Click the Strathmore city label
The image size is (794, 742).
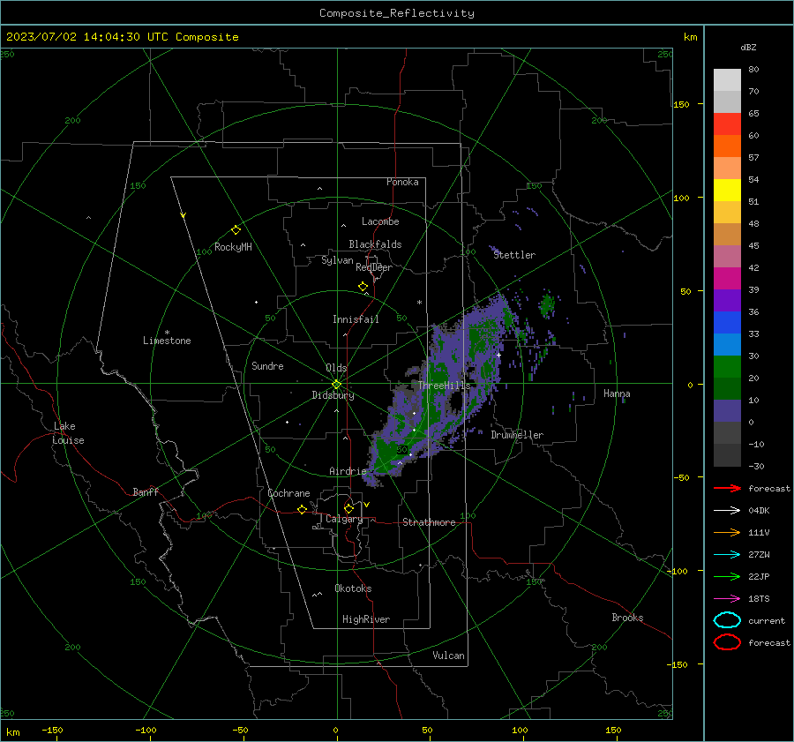tap(429, 522)
